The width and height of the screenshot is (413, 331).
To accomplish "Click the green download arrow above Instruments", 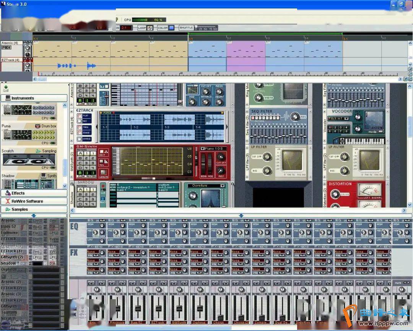I will tap(6, 88).
